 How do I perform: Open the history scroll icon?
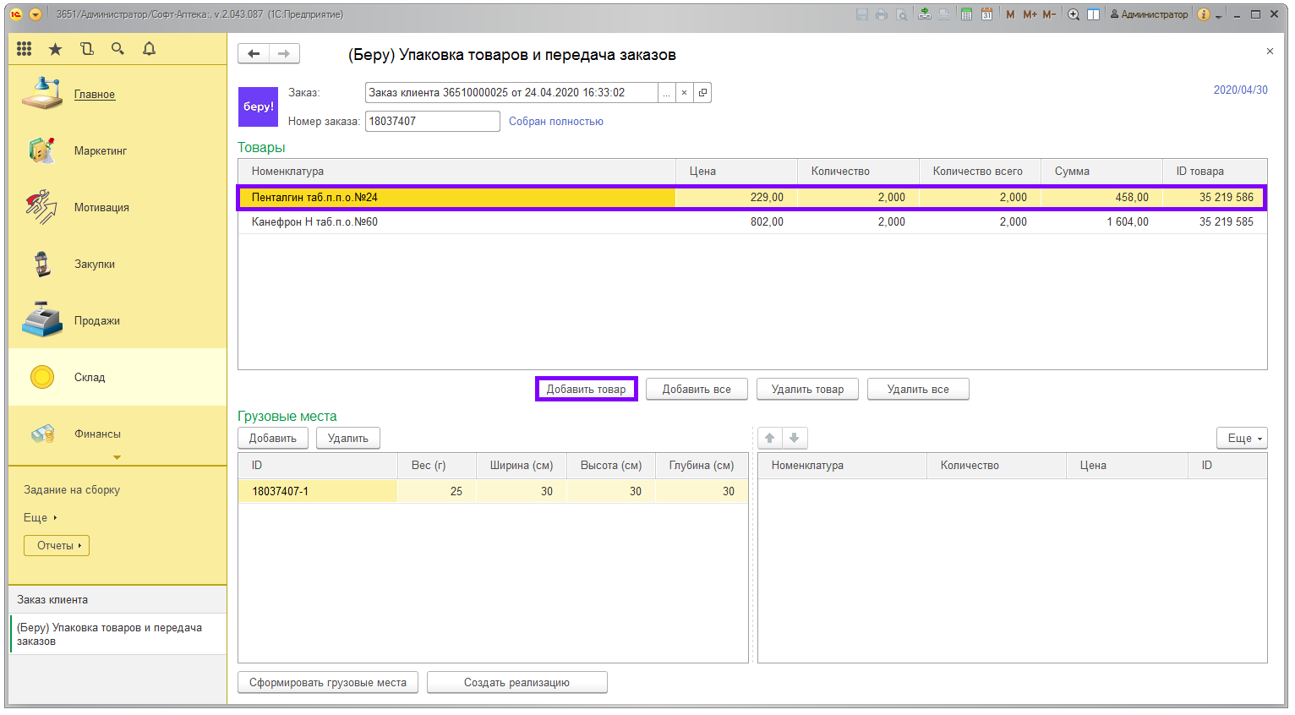point(87,49)
